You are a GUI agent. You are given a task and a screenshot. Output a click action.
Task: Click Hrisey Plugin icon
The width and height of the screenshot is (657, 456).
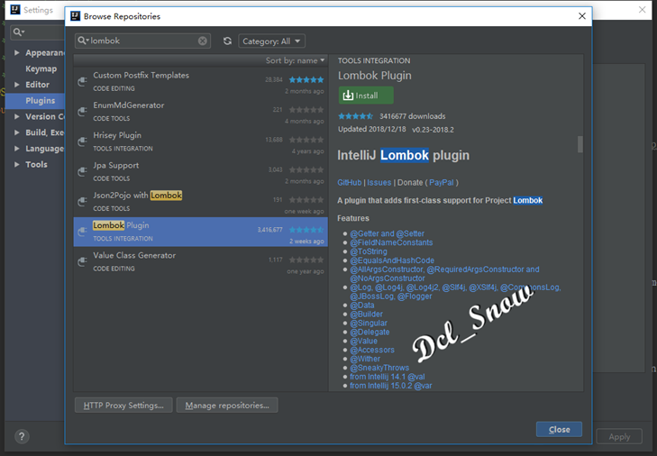(x=82, y=142)
